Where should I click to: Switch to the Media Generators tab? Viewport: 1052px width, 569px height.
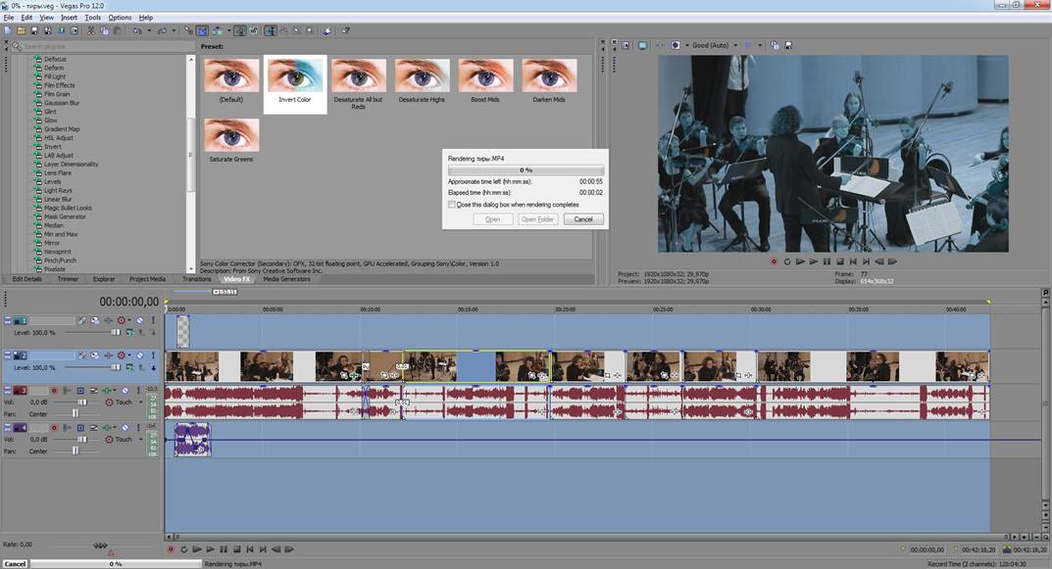click(x=286, y=279)
